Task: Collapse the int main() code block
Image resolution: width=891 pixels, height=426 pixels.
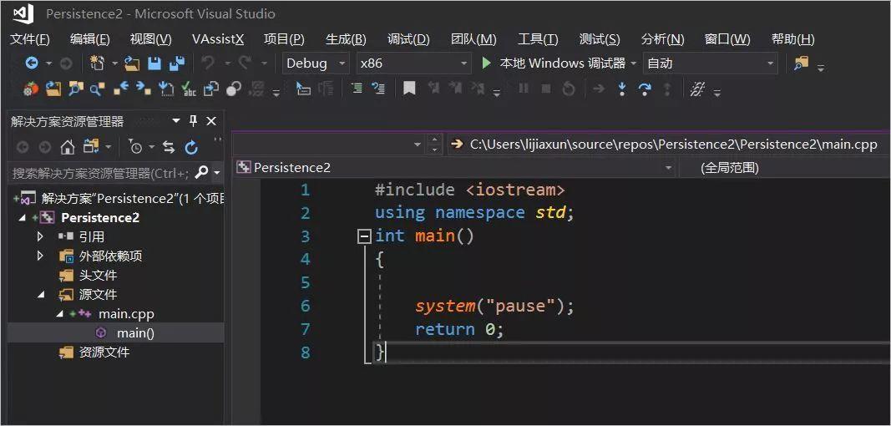Action: [364, 236]
